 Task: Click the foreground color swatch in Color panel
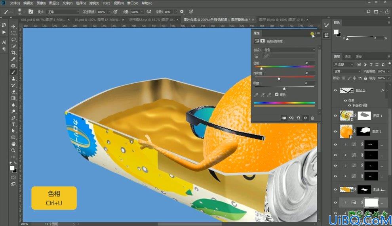336,32
